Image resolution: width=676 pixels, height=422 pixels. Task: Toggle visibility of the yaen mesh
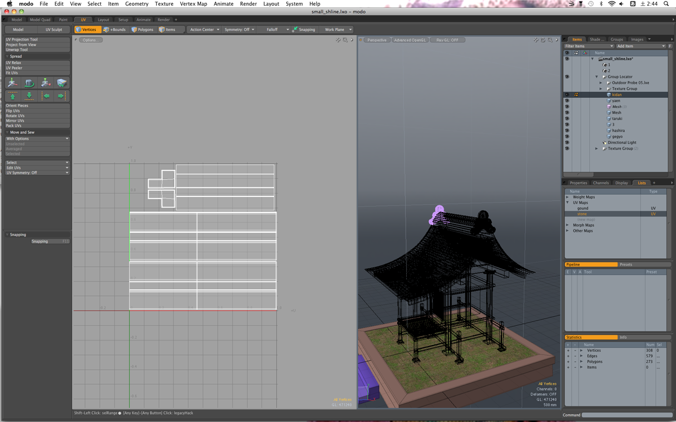click(567, 101)
